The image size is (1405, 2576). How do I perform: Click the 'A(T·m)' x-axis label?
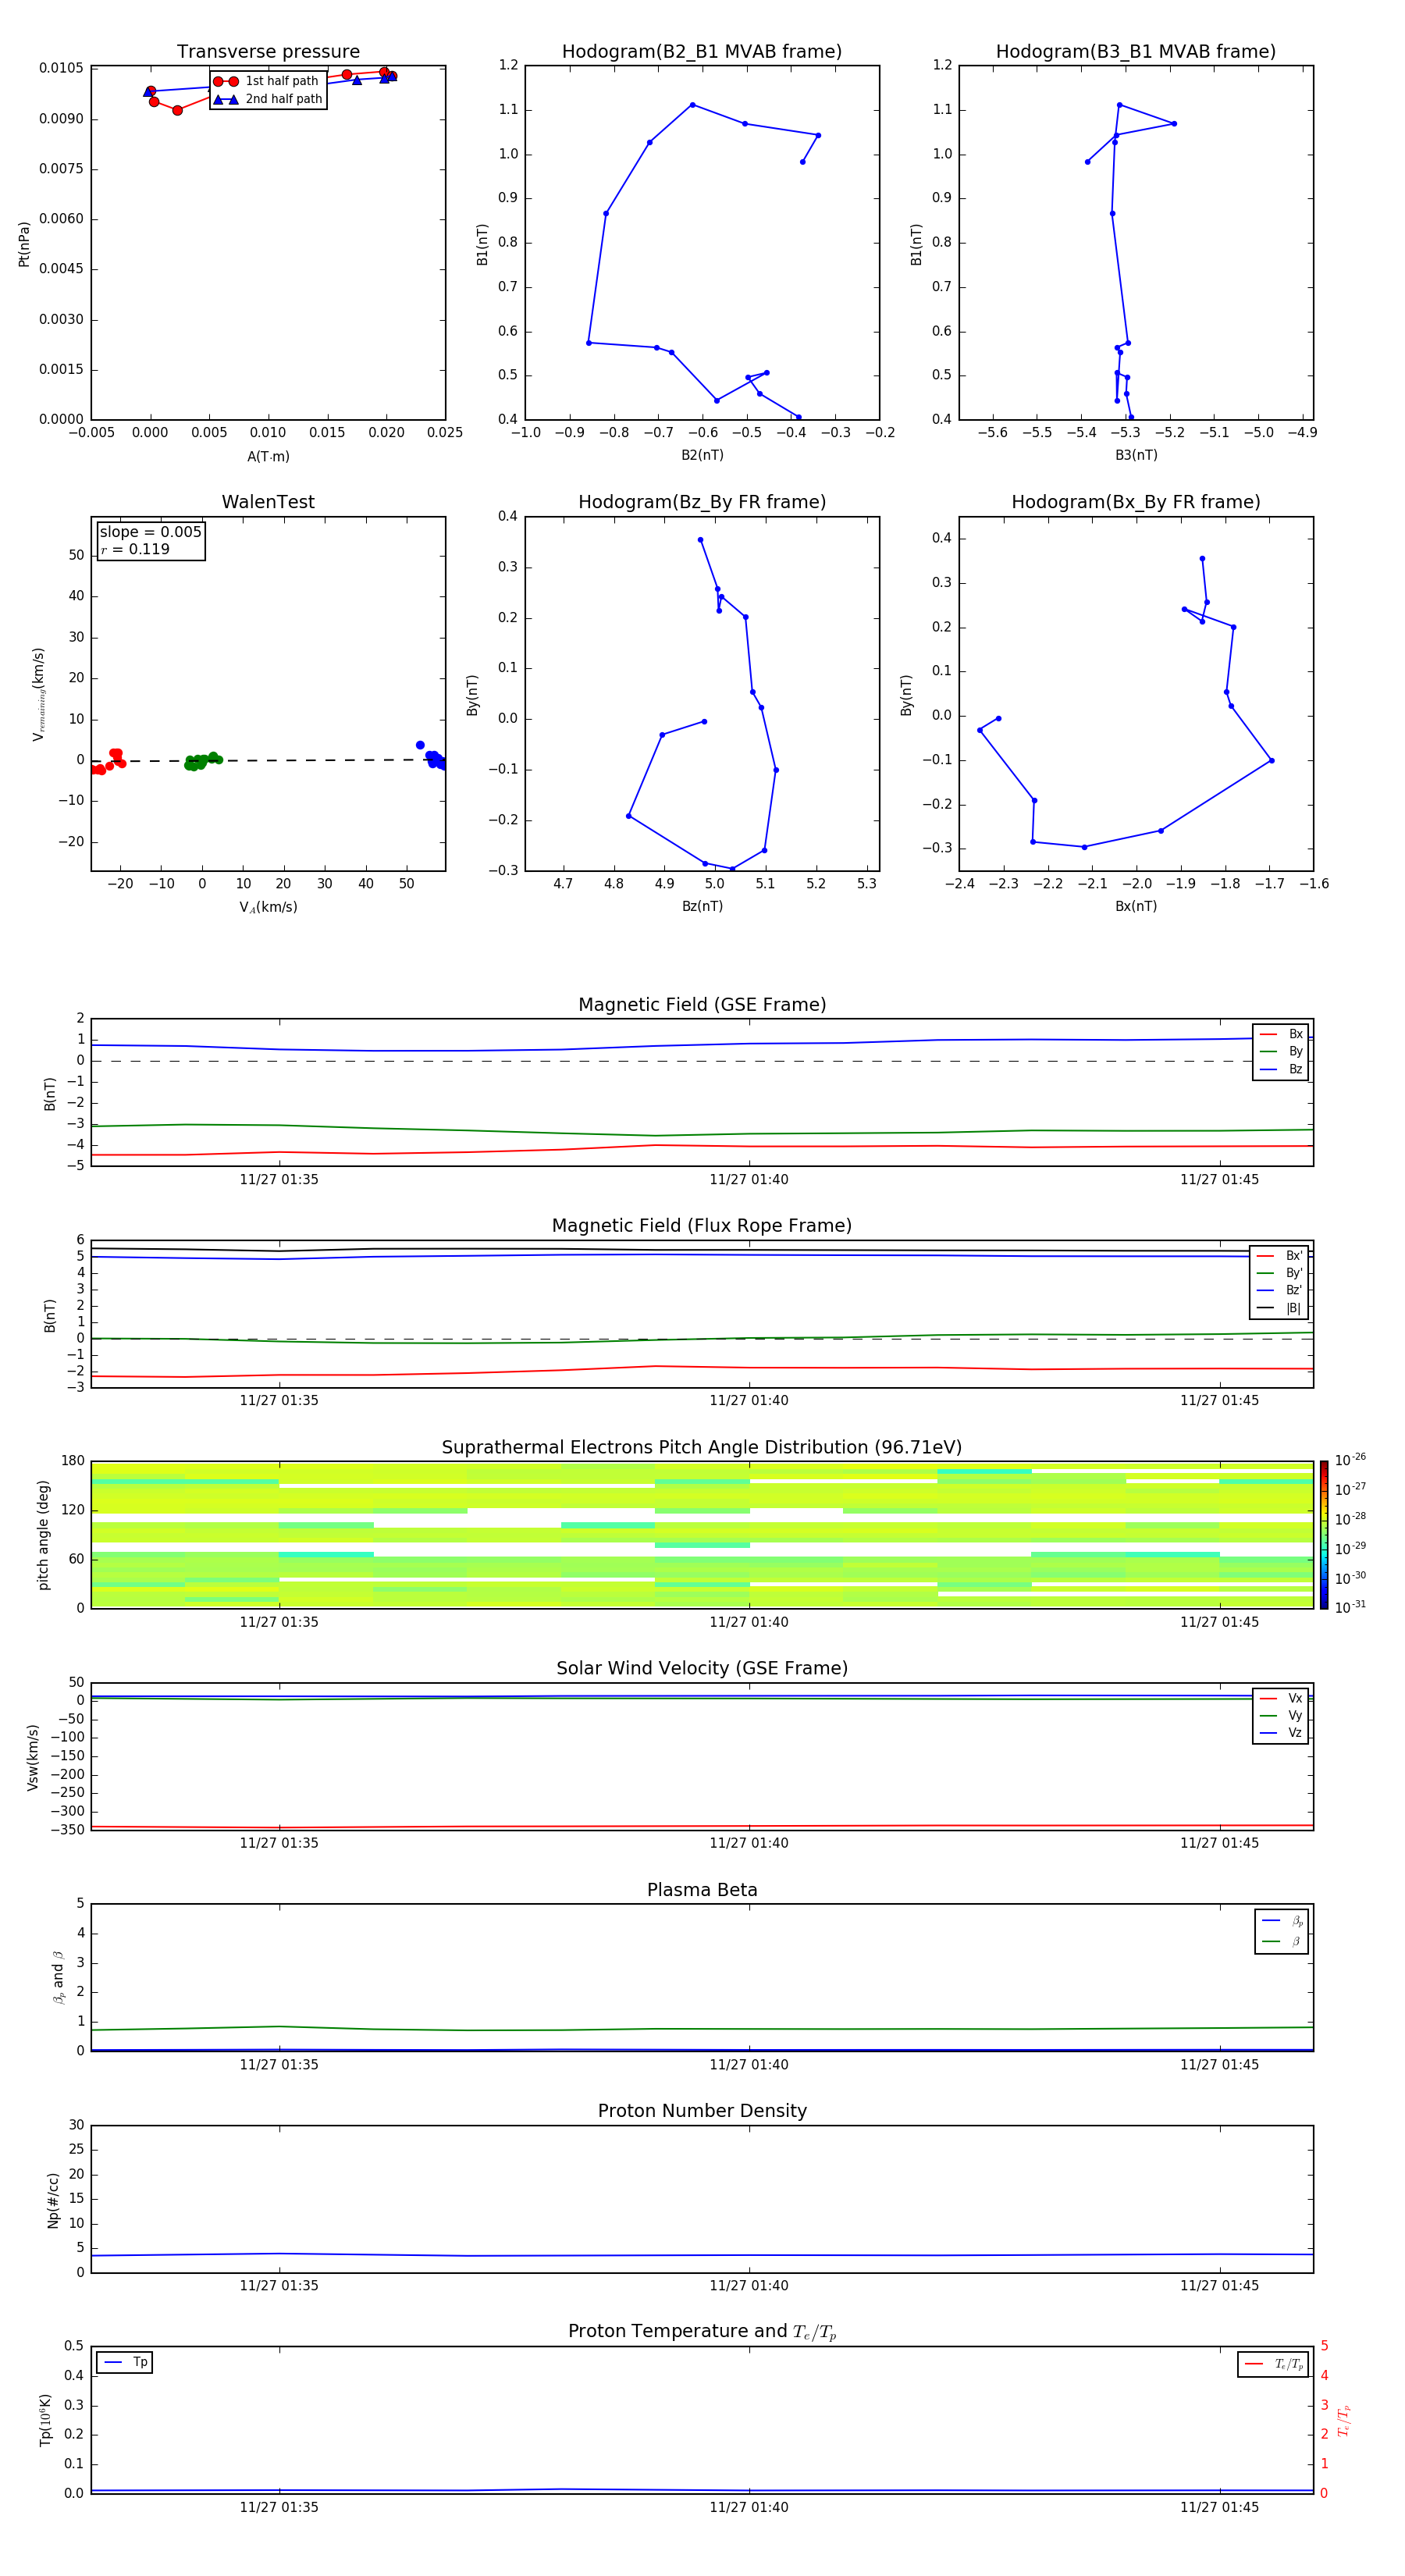click(x=268, y=457)
